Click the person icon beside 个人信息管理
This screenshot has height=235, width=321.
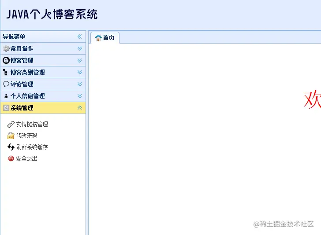pos(6,96)
